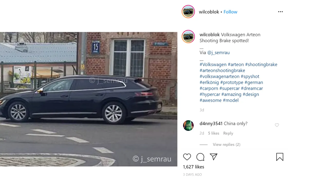
Task: Open the three-dot more options menu
Action: point(280,12)
